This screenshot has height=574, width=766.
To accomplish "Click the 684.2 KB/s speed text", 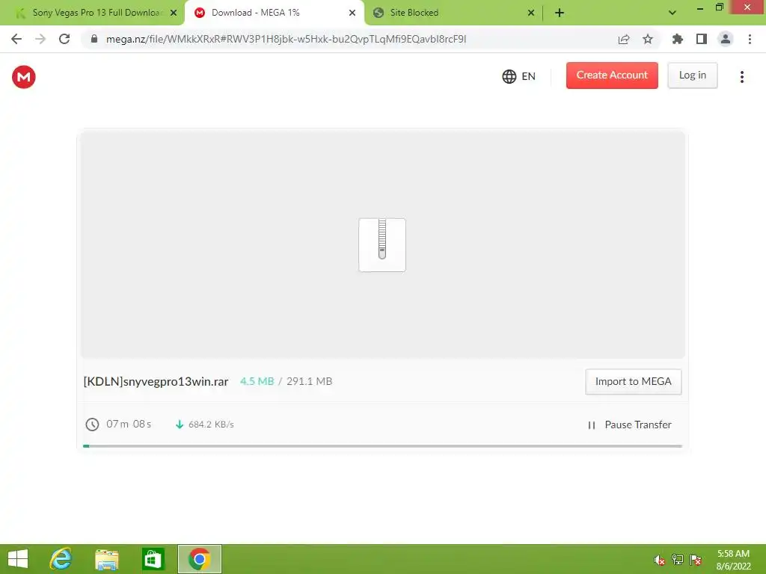I will pos(211,425).
